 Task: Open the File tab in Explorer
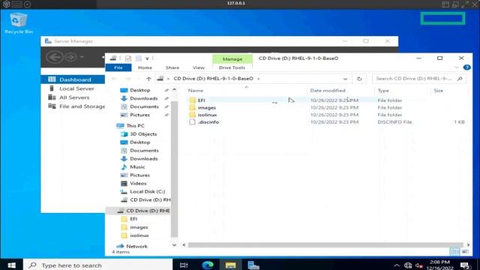click(x=118, y=67)
